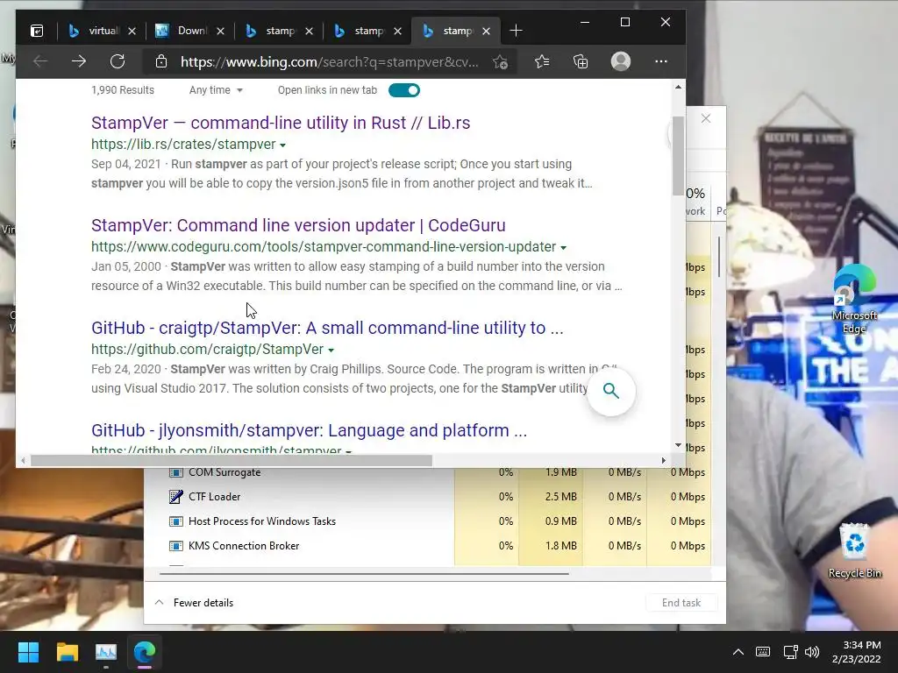Refresh the Bing search page

click(x=118, y=61)
